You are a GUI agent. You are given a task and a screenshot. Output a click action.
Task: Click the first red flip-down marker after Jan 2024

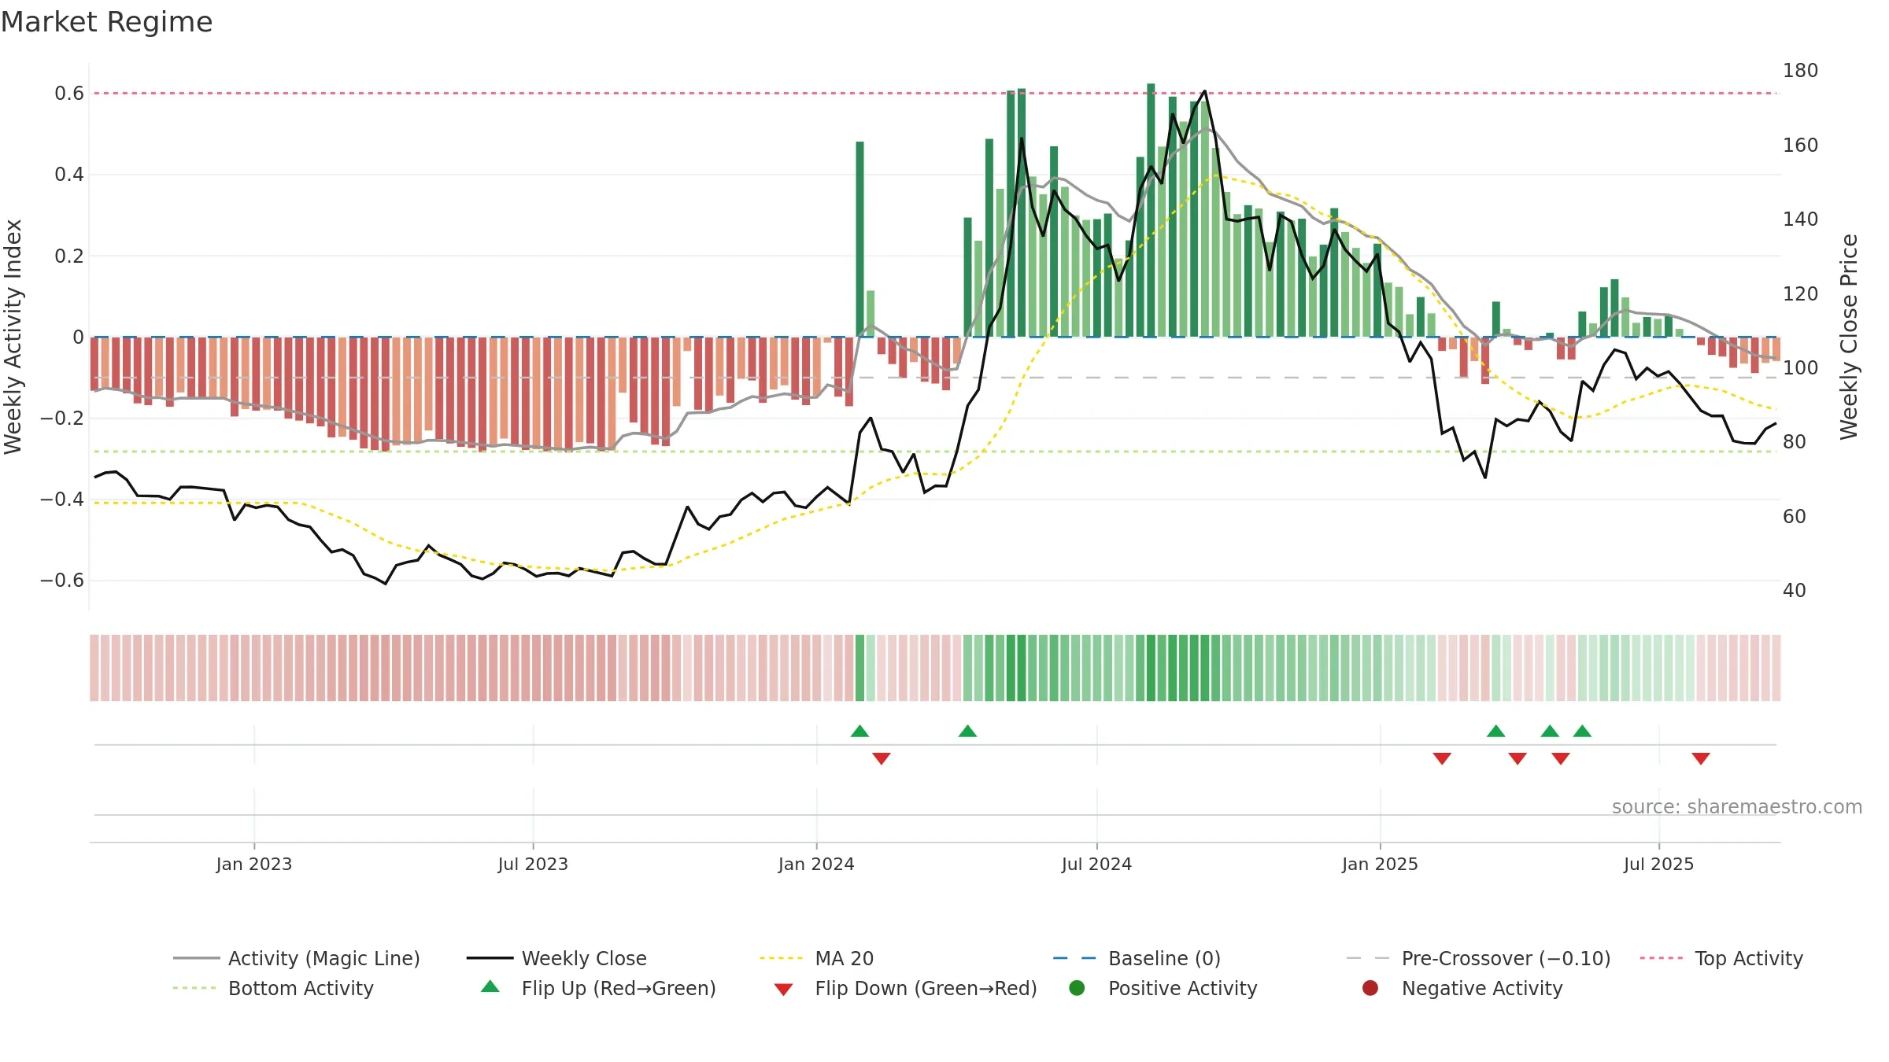coord(882,758)
